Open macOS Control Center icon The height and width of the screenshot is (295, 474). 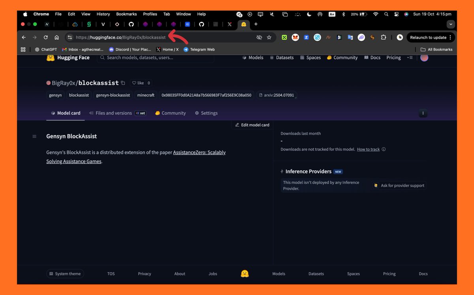click(396, 14)
